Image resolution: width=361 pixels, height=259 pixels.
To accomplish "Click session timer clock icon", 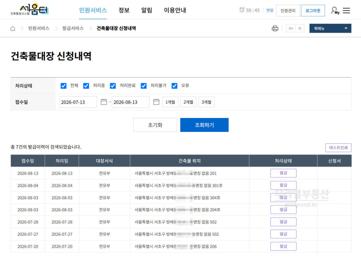I will [242, 10].
